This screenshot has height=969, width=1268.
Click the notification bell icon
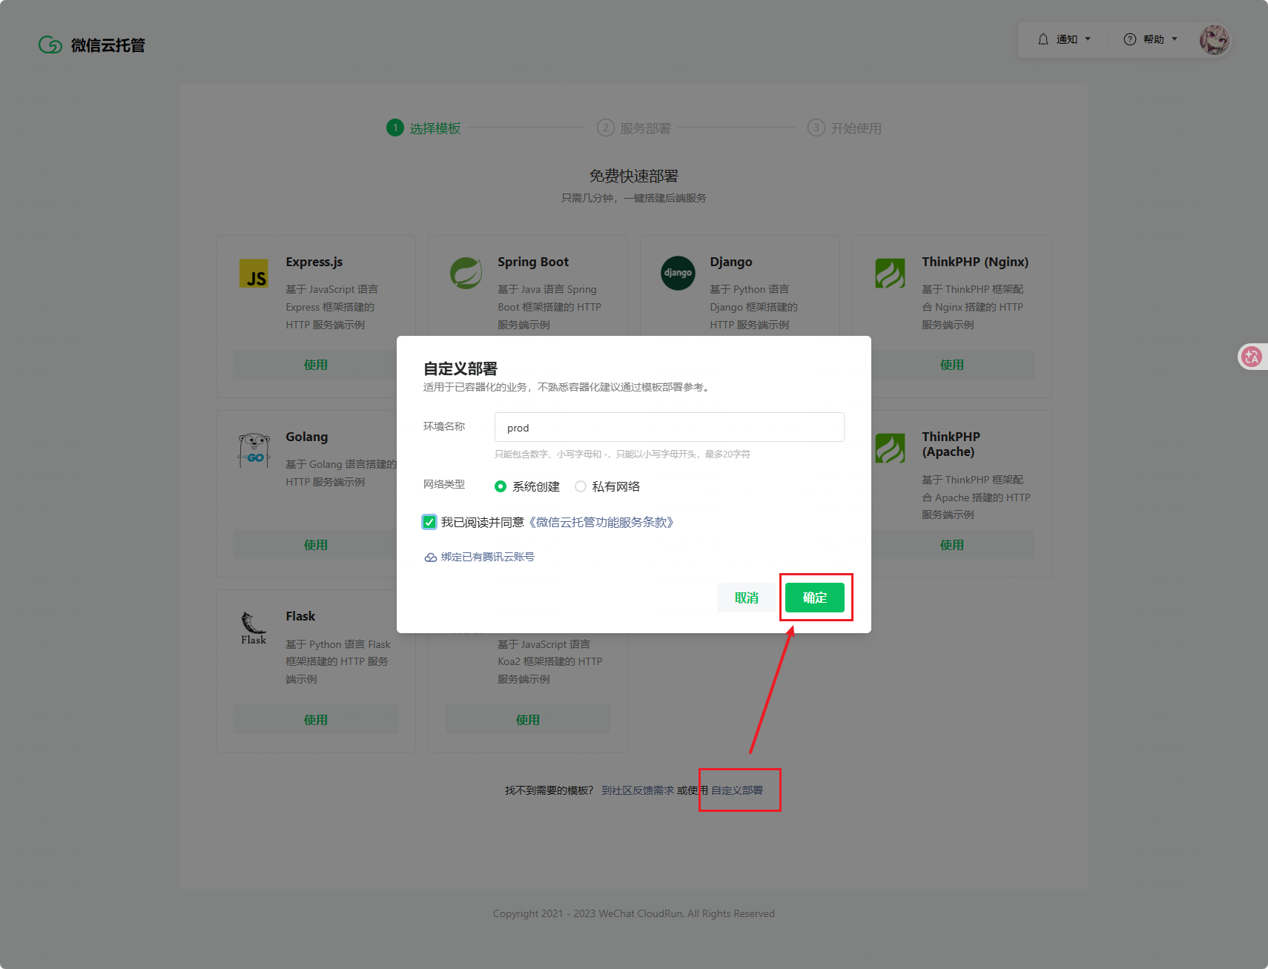pos(1043,39)
